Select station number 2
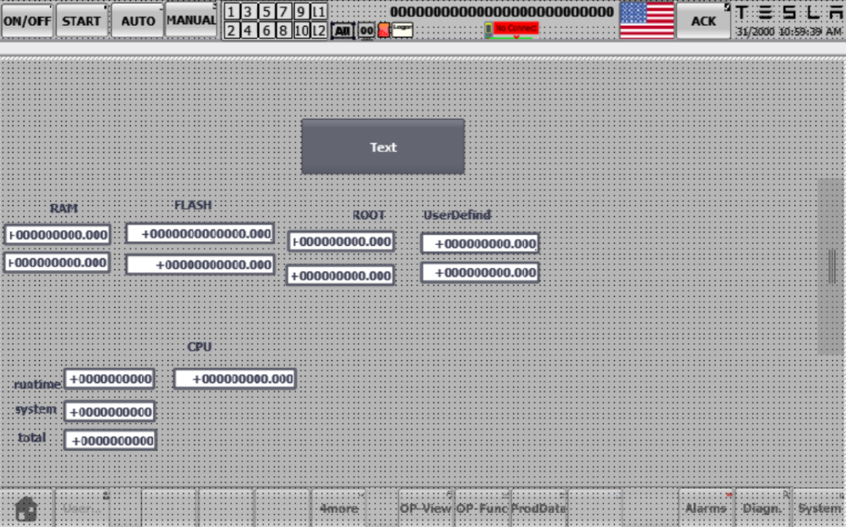The image size is (846, 527). coord(231,31)
